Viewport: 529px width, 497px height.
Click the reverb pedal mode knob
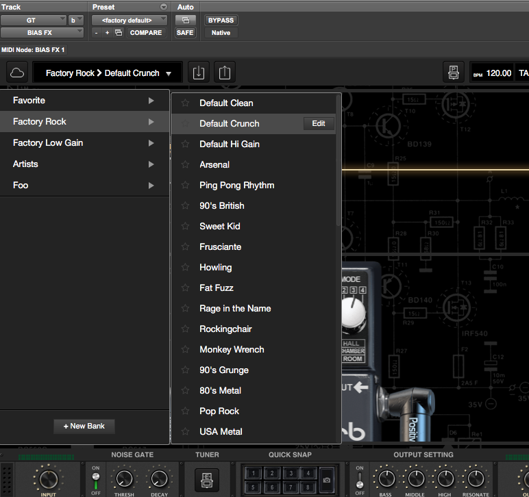click(353, 313)
